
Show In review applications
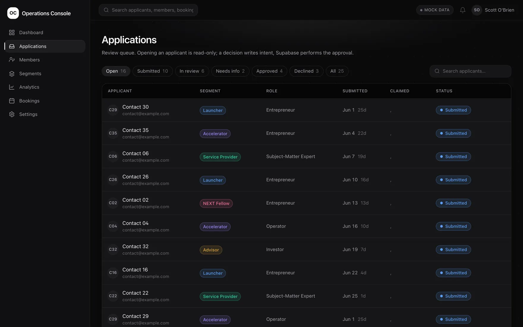coord(192,71)
